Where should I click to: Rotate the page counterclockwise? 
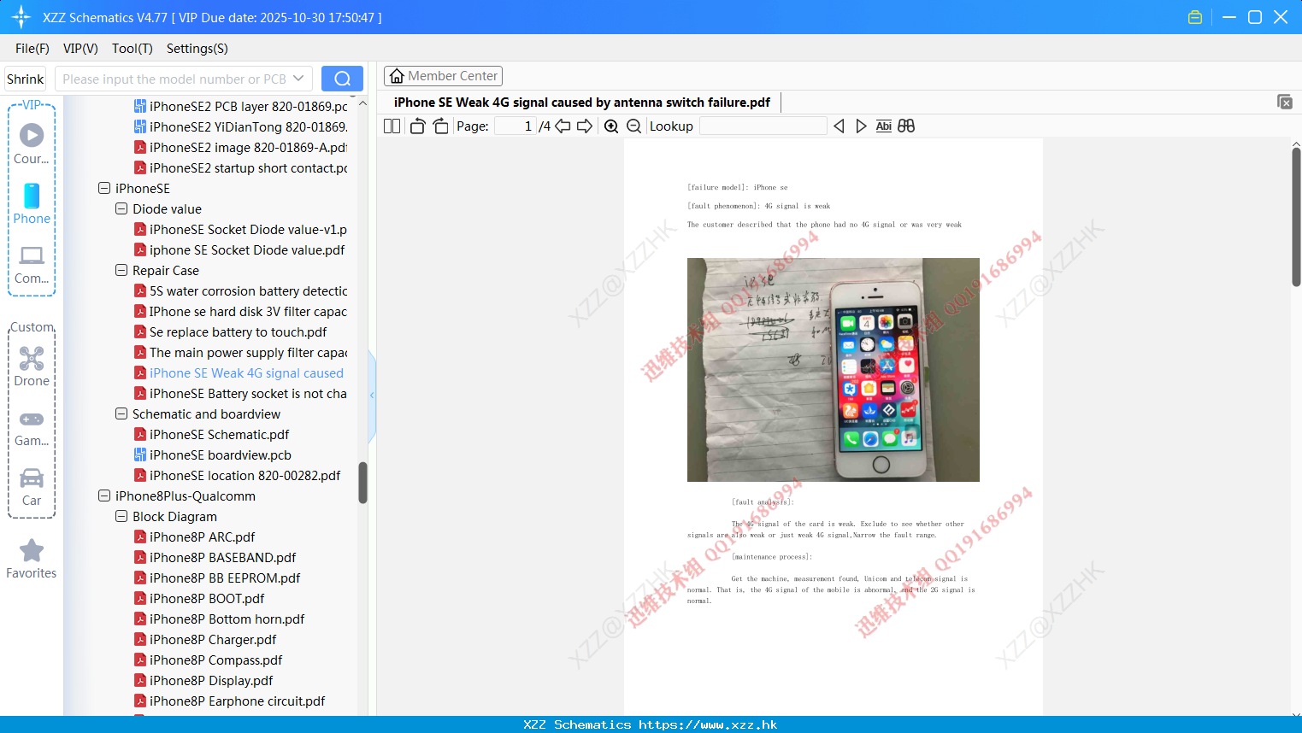(x=417, y=126)
